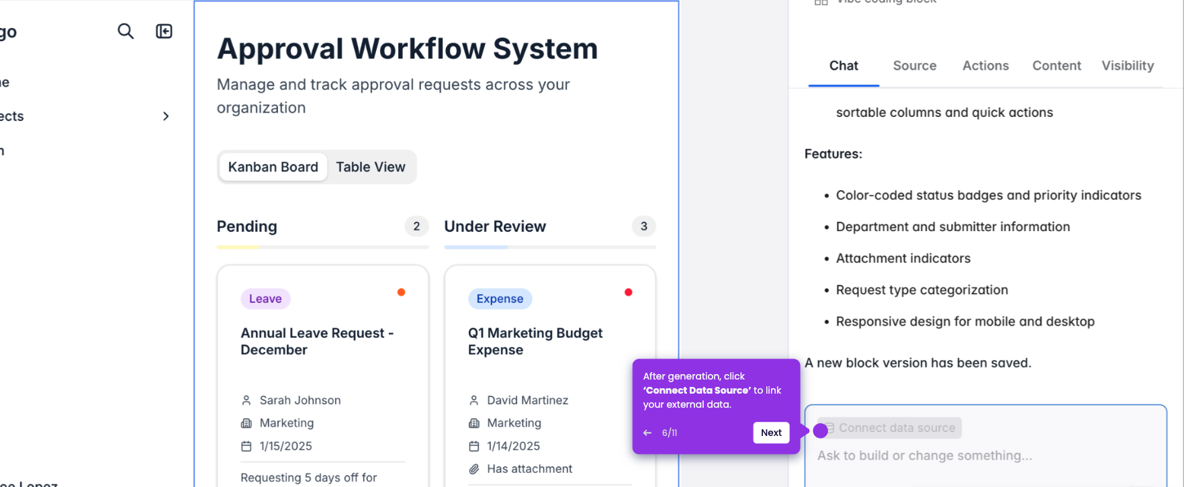Click 'A new block version has been saved.'

pyautogui.click(x=918, y=363)
